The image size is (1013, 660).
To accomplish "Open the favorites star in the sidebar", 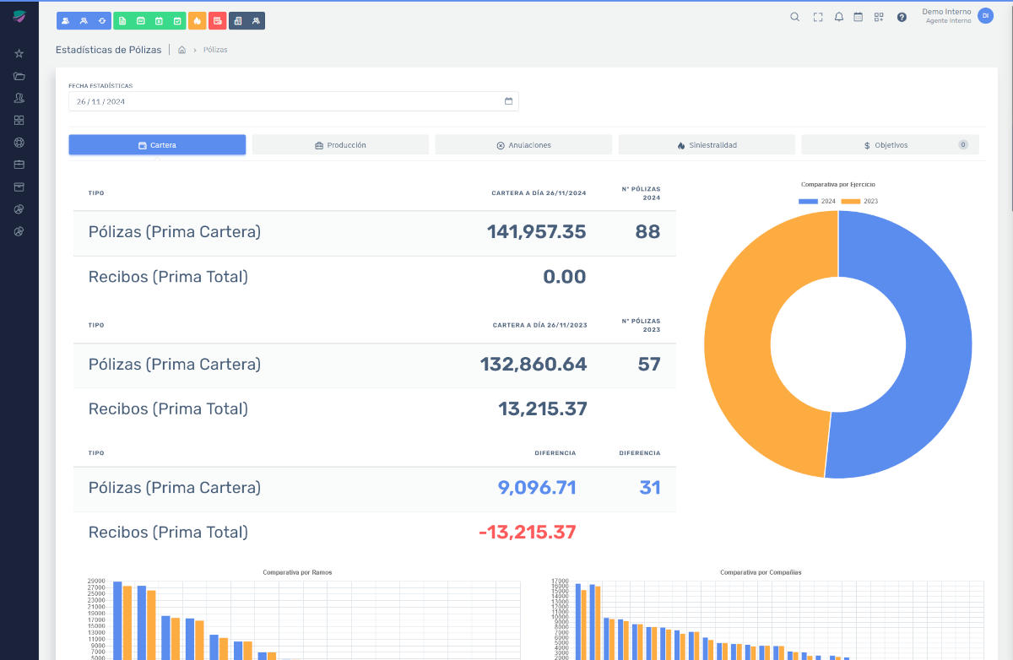I will click(19, 52).
